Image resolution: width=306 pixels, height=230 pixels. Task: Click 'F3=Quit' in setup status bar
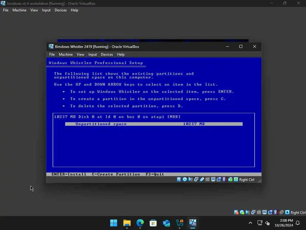click(155, 174)
